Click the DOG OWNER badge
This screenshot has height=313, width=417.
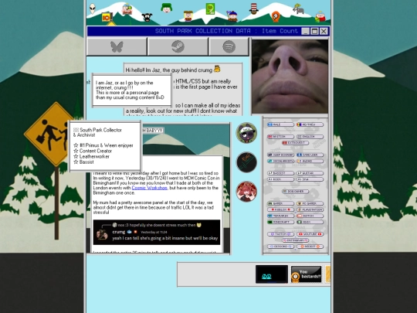coord(295,192)
